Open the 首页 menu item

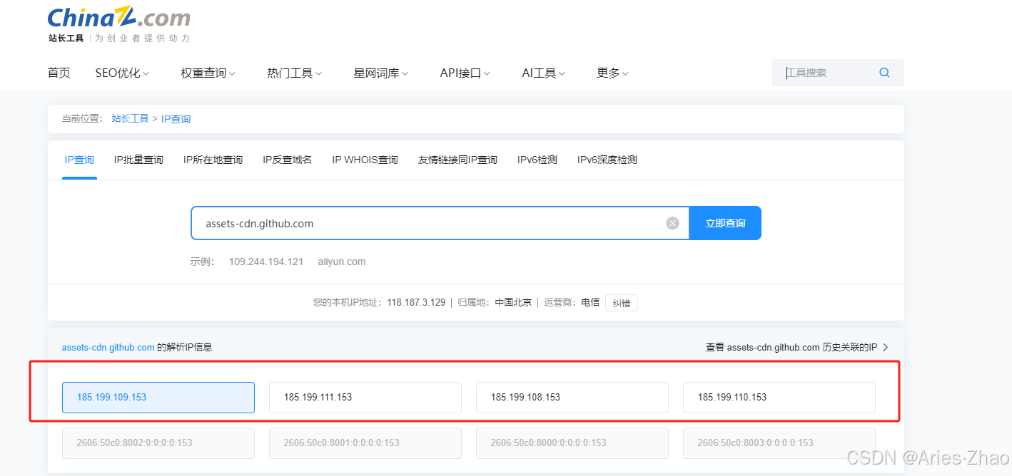pyautogui.click(x=59, y=73)
